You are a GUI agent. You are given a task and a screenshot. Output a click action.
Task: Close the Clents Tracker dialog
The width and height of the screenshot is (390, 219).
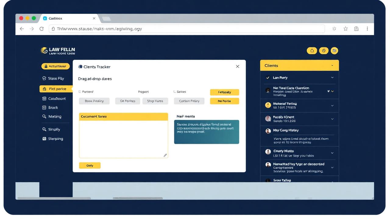[x=238, y=66]
